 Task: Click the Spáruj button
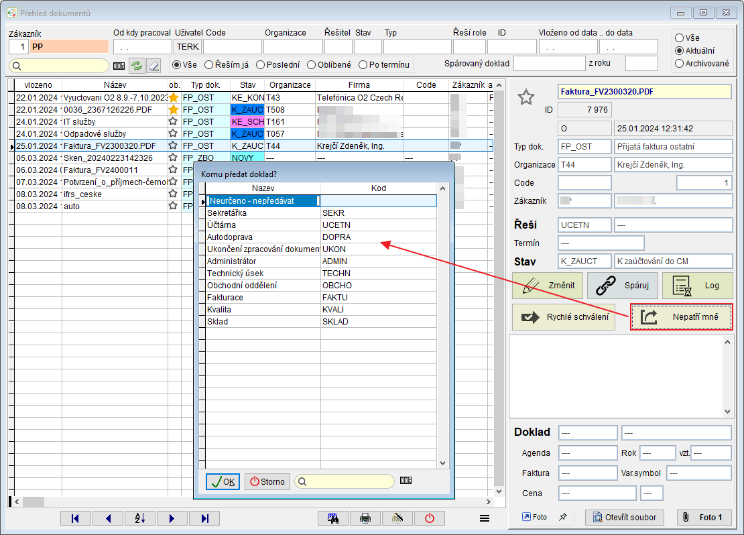tap(623, 286)
